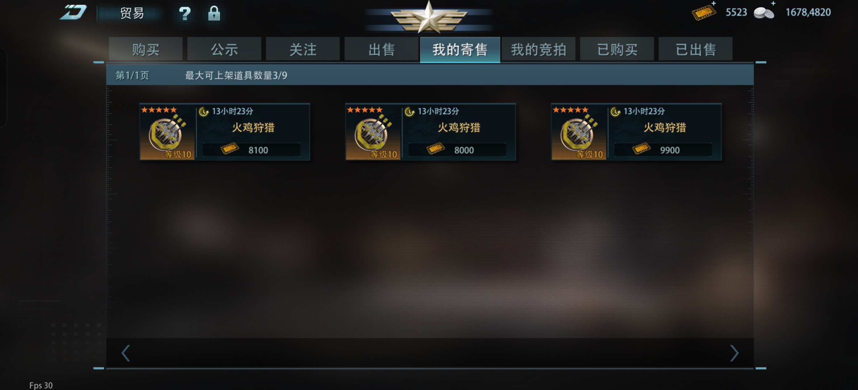The height and width of the screenshot is (390, 858).
Task: Click the 火鸡狩猎 title priced 9900
Action: [x=665, y=127]
